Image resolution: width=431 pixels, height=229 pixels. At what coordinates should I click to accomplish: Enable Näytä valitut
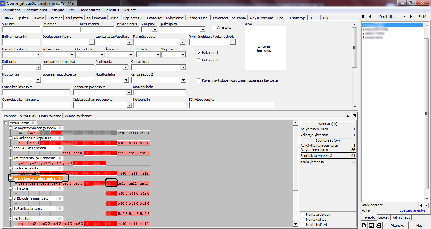(303, 220)
